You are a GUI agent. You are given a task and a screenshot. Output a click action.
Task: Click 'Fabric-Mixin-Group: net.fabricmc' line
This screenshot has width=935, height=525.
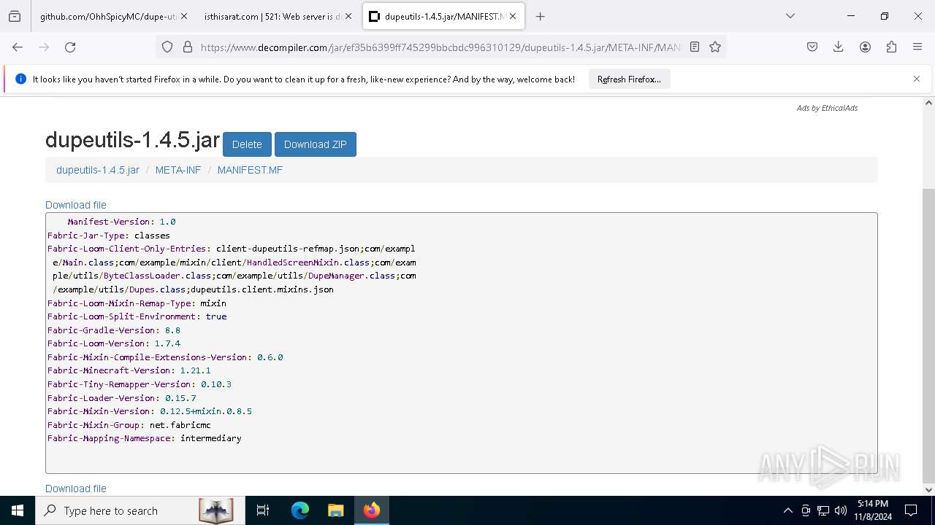pyautogui.click(x=129, y=425)
